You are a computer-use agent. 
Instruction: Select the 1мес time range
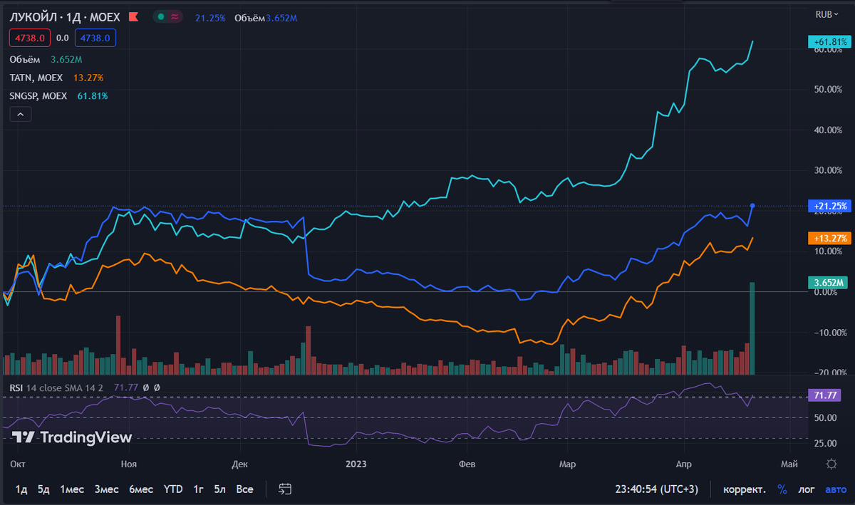72,489
